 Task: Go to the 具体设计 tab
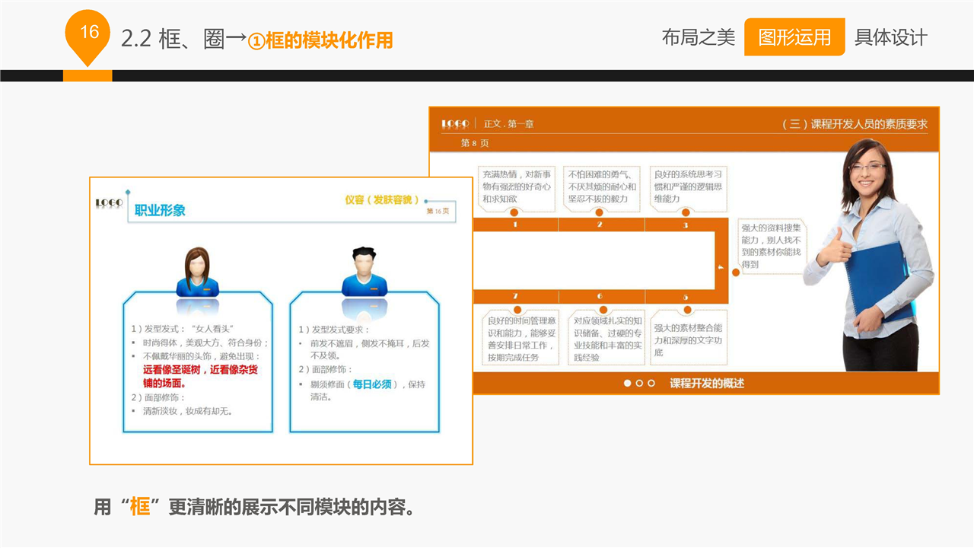click(x=890, y=37)
